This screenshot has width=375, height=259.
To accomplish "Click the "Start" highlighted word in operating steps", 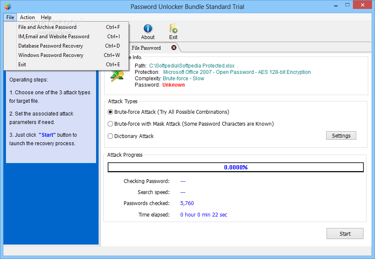I will pos(47,135).
